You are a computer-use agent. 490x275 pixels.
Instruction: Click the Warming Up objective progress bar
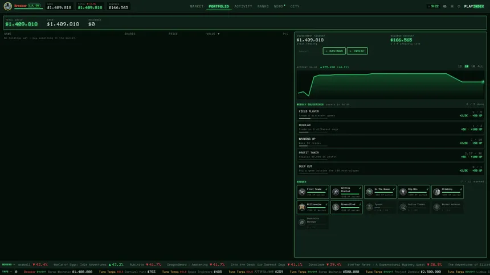click(x=313, y=146)
